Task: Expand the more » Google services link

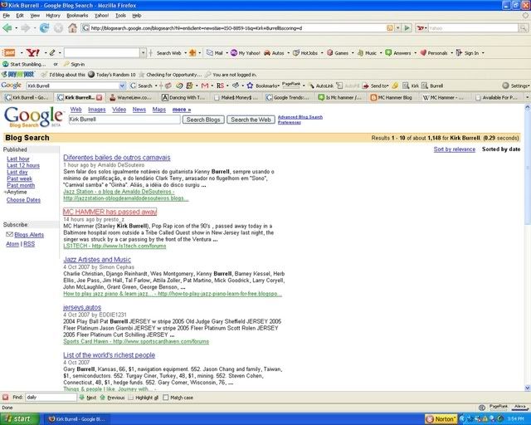Action: [x=182, y=110]
